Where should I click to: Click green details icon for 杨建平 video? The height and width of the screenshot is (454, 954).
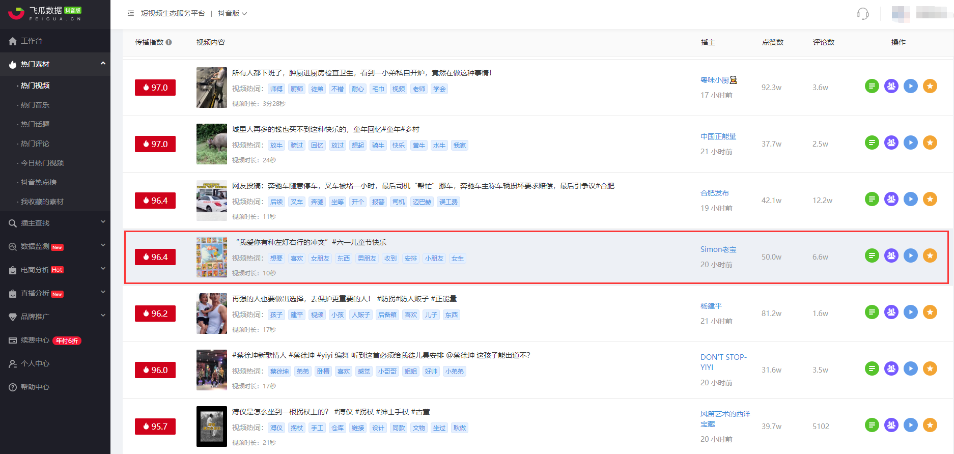[x=872, y=313]
